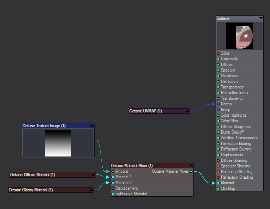Click the Diffuse input socket

(218, 65)
